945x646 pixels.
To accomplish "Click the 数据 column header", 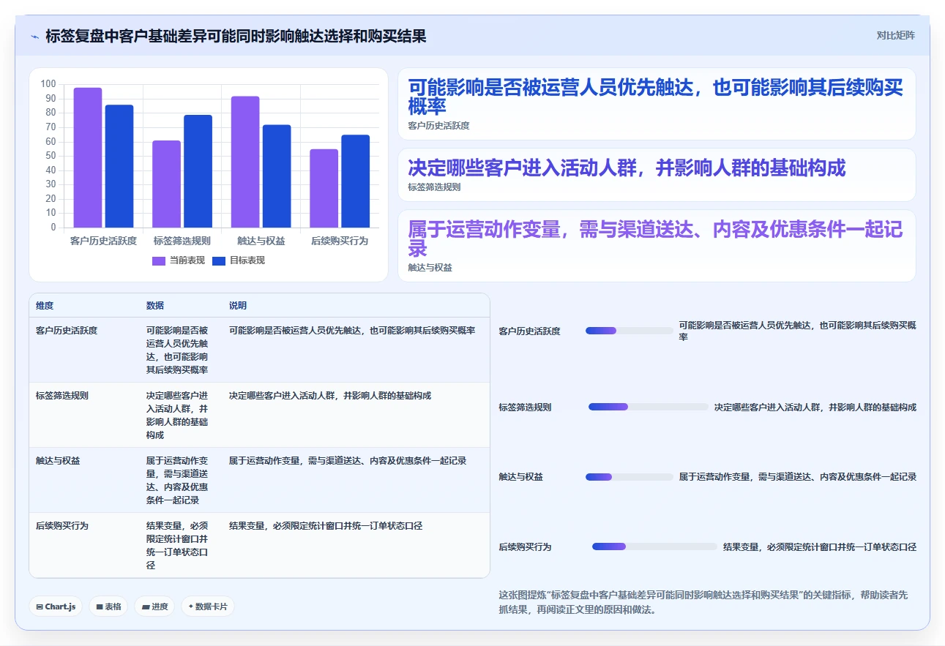I will 155,306.
